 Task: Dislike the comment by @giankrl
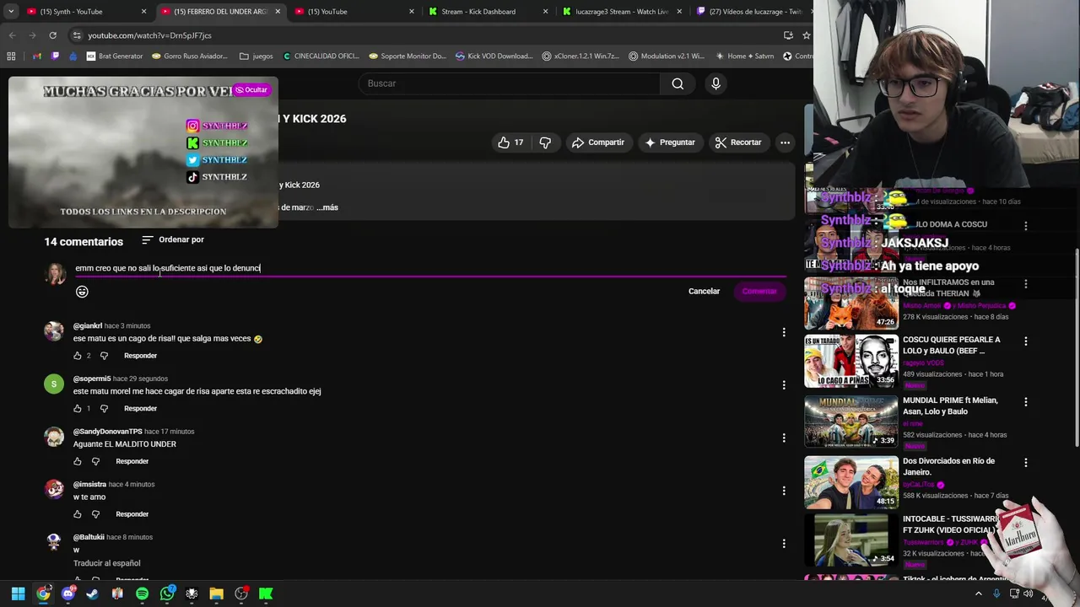(x=104, y=356)
